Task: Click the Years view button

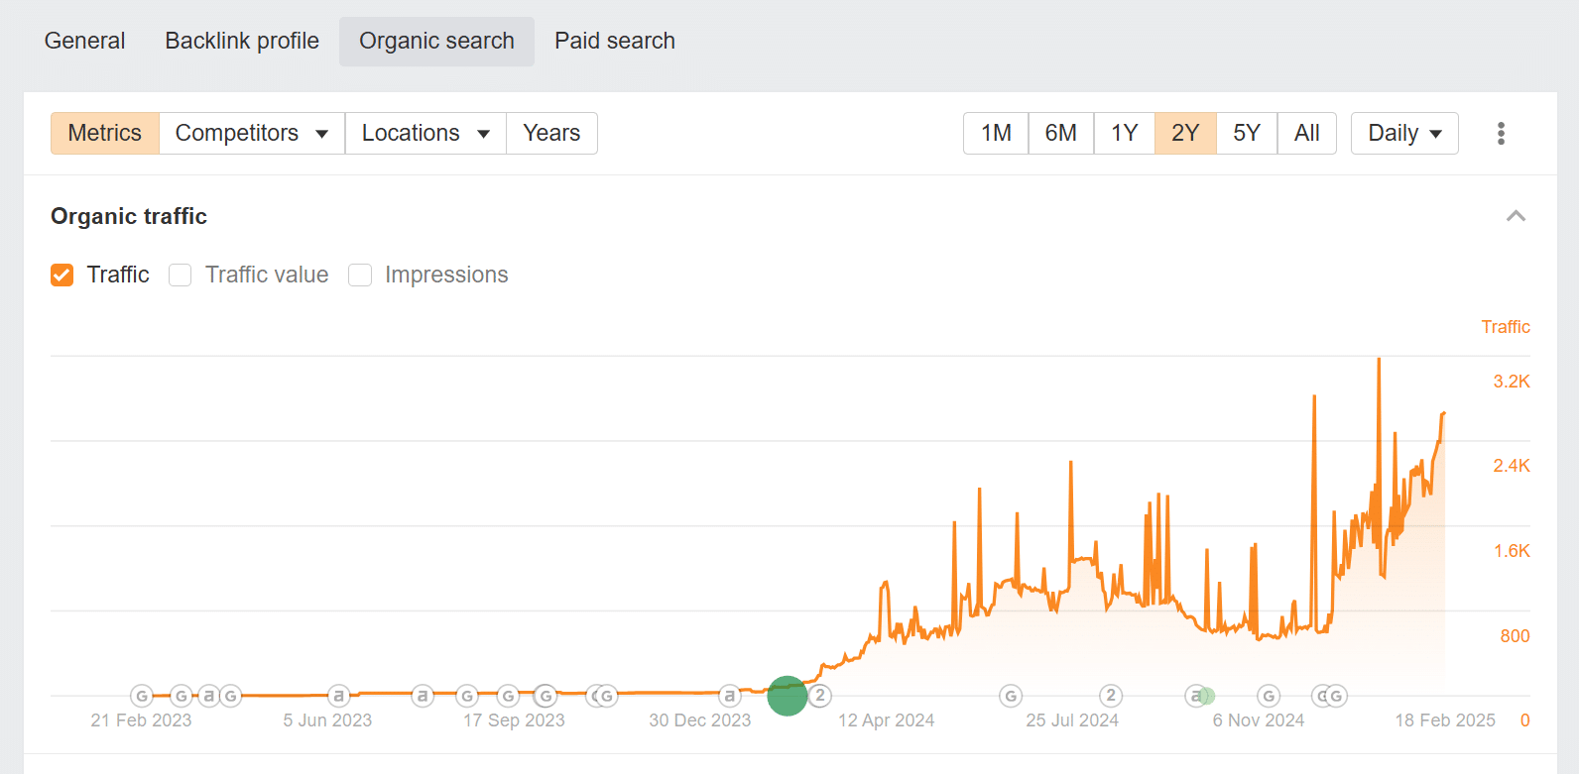Action: pos(551,134)
